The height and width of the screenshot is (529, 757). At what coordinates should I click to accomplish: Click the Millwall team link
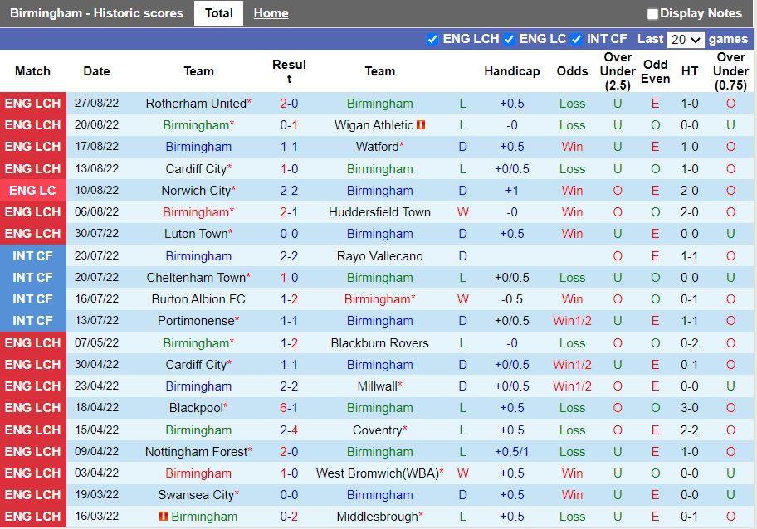(379, 386)
